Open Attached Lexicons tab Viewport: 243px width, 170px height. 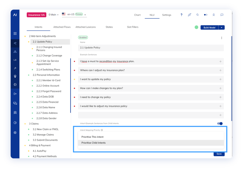coord(85,27)
